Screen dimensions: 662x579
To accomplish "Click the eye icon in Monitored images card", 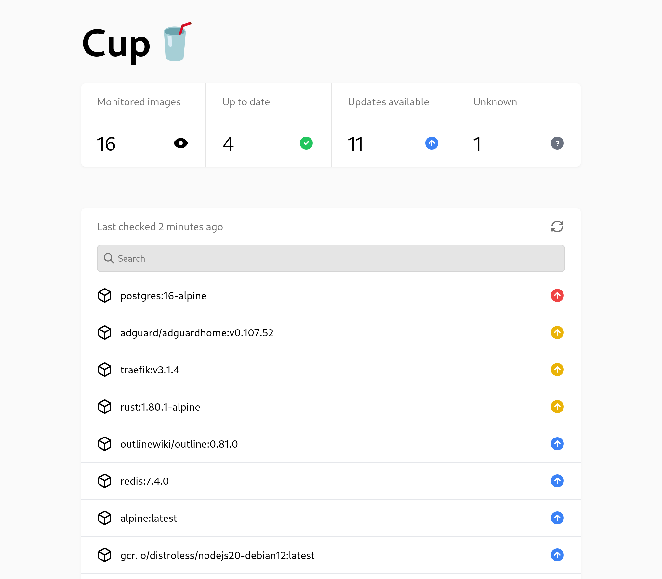I will point(181,143).
